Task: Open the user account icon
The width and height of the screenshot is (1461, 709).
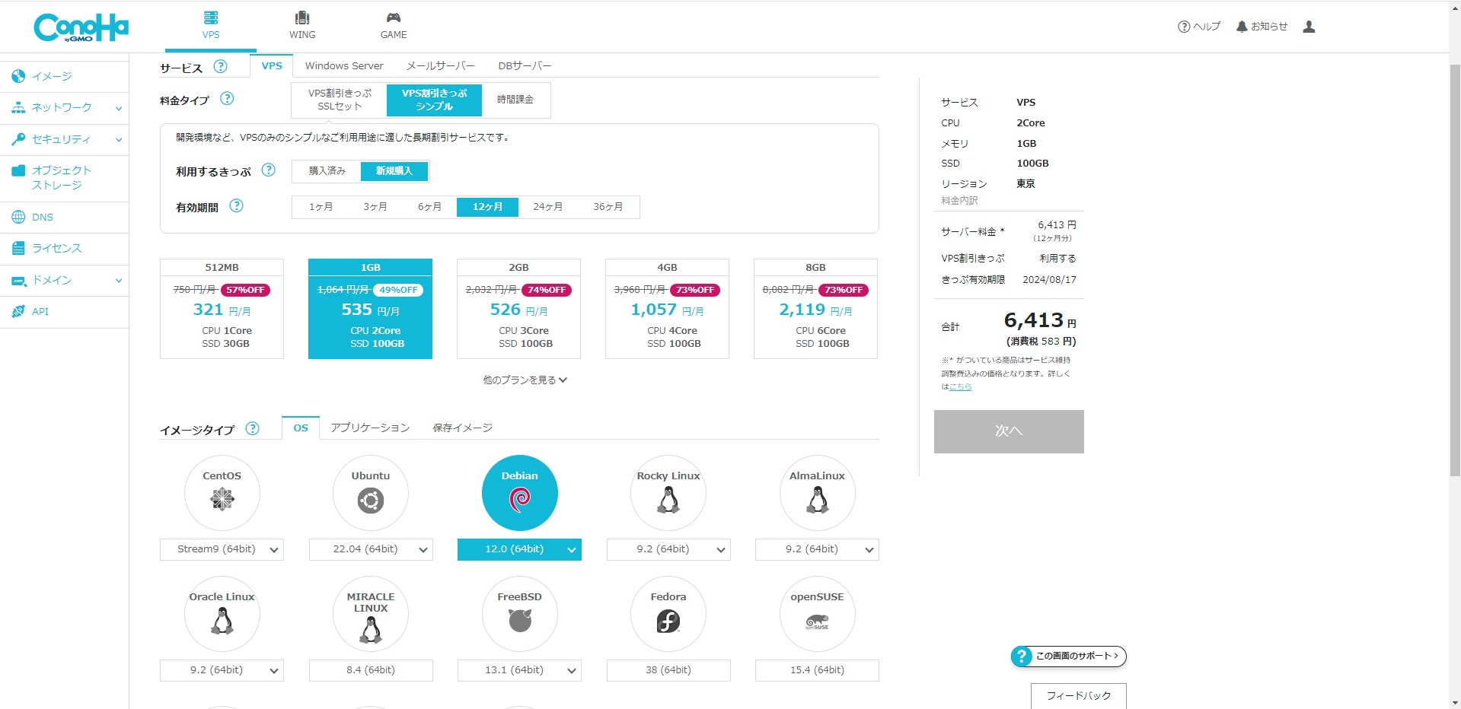Action: tap(1309, 27)
